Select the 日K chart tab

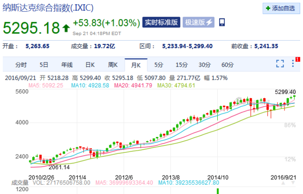(90, 65)
